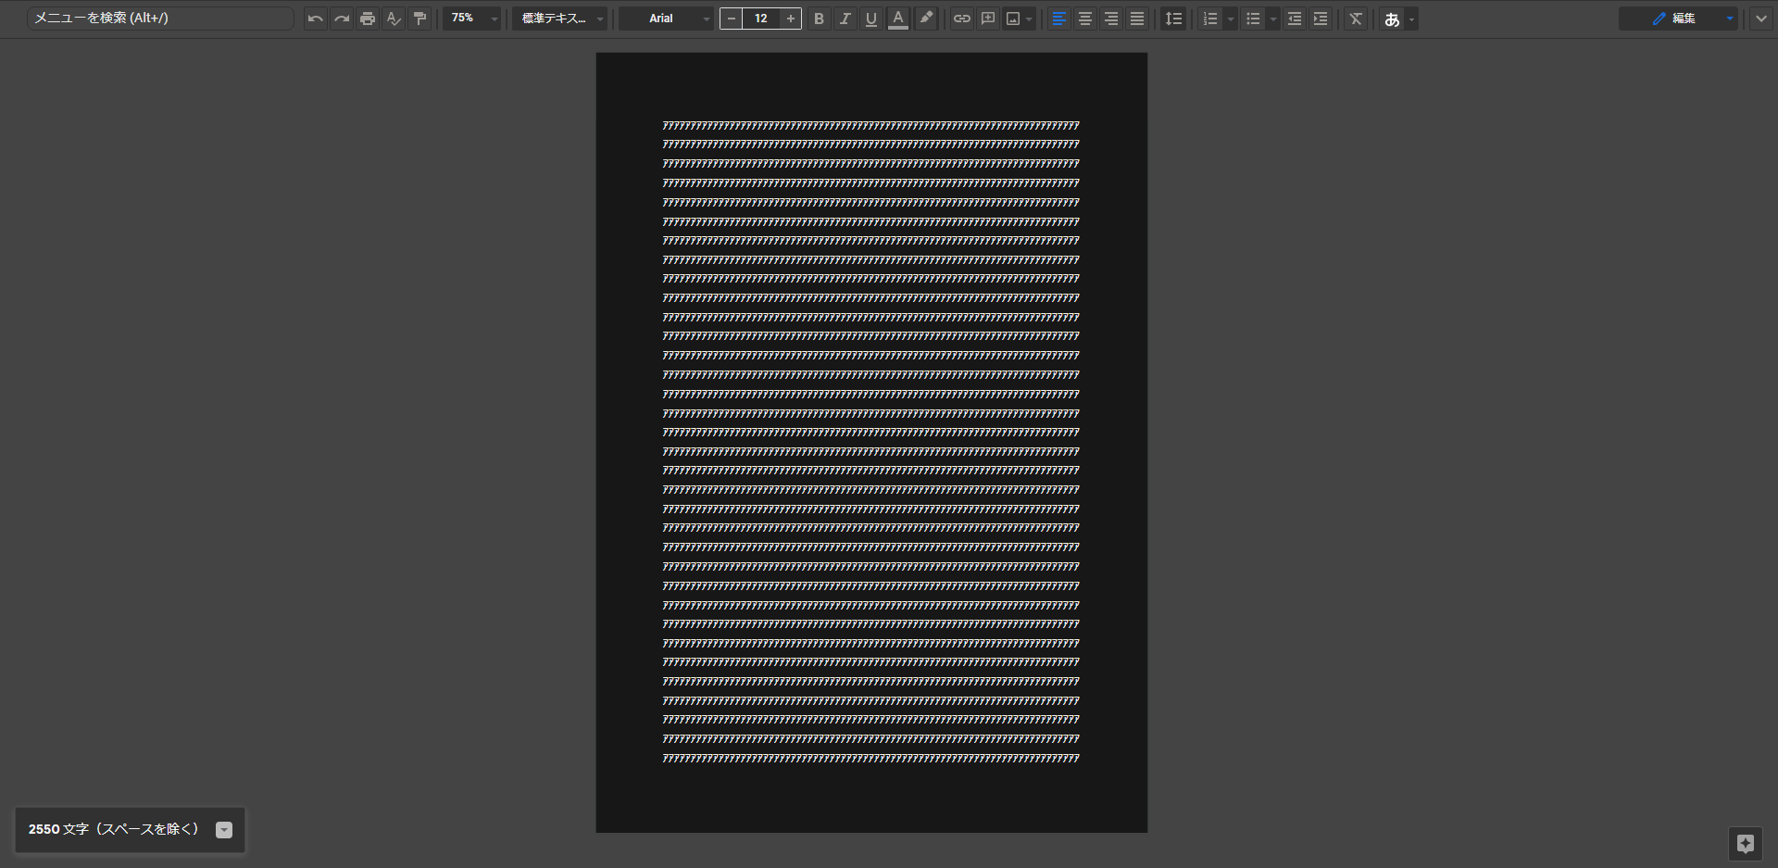Collapse the toolbar with the chevron
The width and height of the screenshot is (1778, 868).
(x=1761, y=19)
